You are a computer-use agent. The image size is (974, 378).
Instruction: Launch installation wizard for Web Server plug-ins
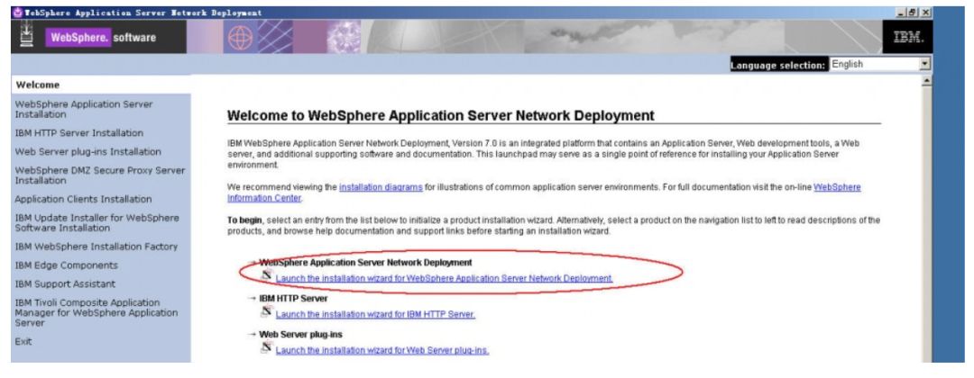pos(382,351)
